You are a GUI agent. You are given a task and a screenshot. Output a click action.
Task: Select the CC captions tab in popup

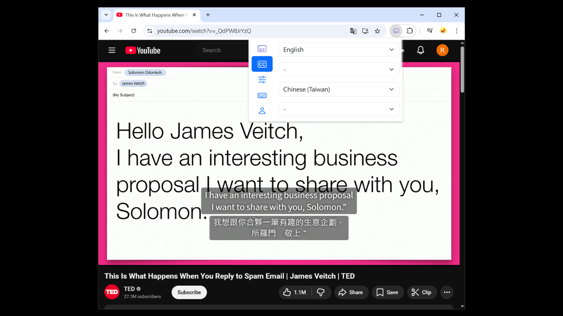262,64
